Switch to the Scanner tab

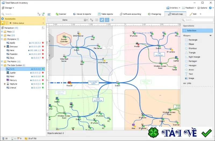[x=61, y=14]
